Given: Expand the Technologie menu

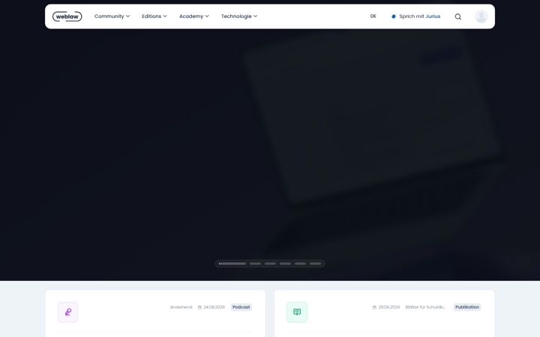Looking at the screenshot, I should pos(239,16).
